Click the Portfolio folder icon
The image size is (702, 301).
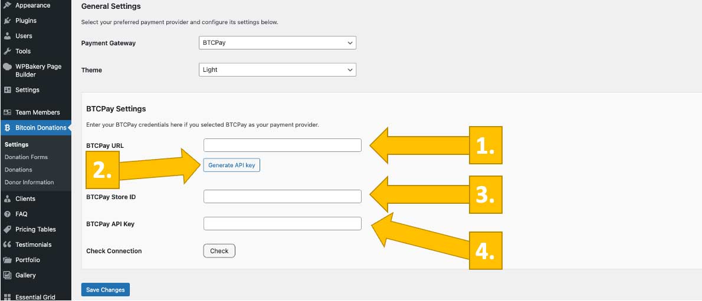(x=7, y=260)
